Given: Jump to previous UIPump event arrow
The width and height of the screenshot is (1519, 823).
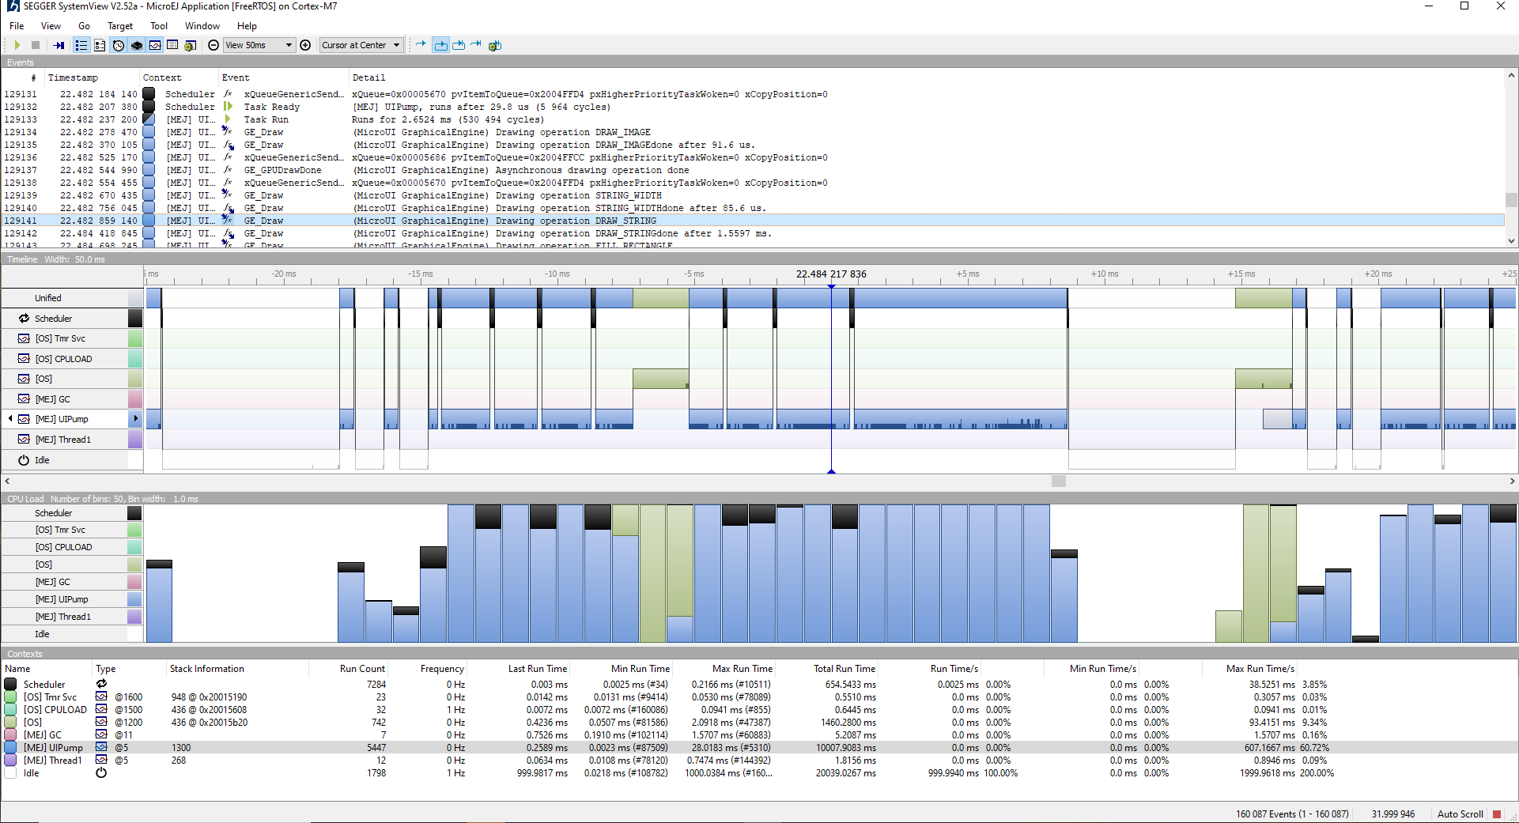Looking at the screenshot, I should click(10, 419).
